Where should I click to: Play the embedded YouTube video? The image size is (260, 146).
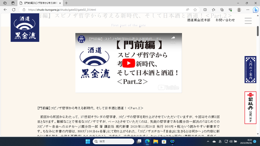coord(128,63)
